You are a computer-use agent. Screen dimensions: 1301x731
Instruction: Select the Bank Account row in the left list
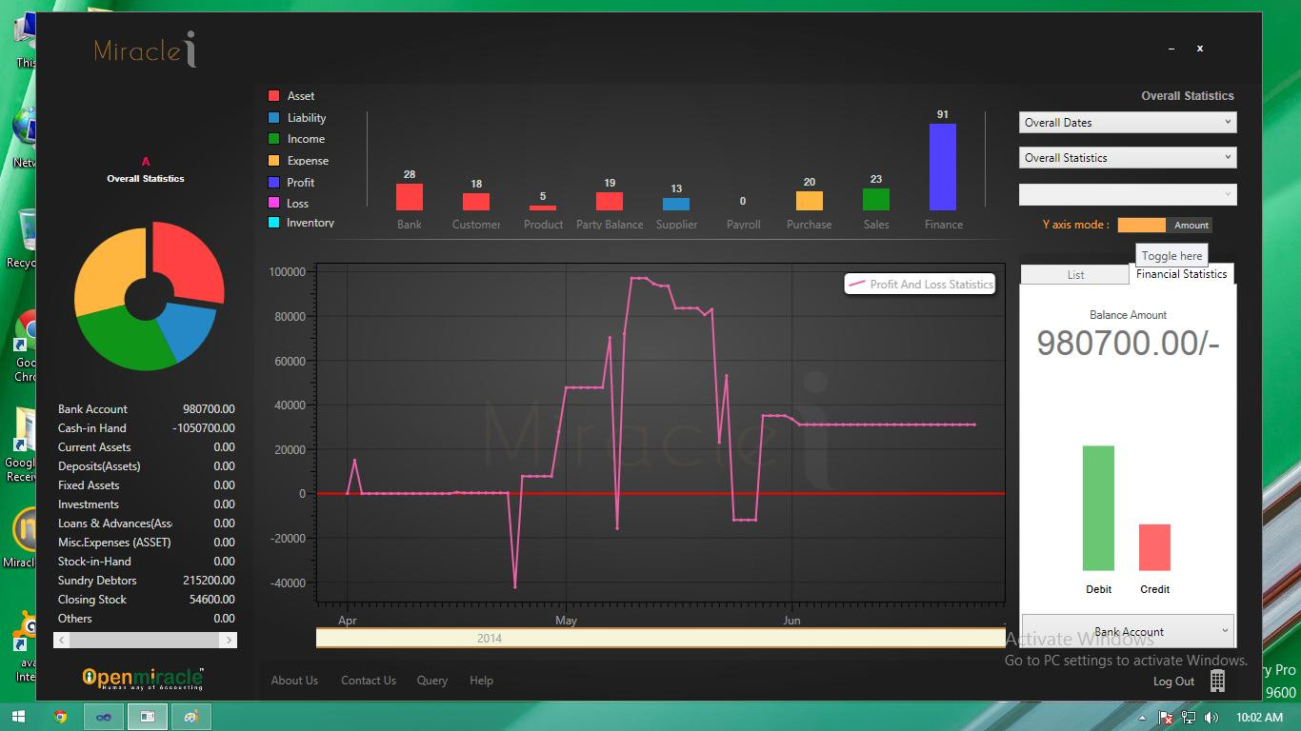[146, 409]
